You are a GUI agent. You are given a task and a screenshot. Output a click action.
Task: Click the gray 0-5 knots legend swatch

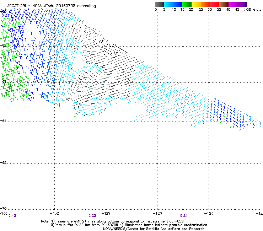coord(159,4)
